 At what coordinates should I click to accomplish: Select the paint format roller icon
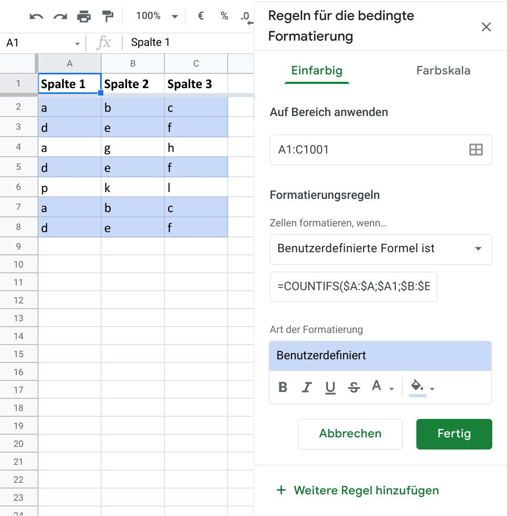108,16
